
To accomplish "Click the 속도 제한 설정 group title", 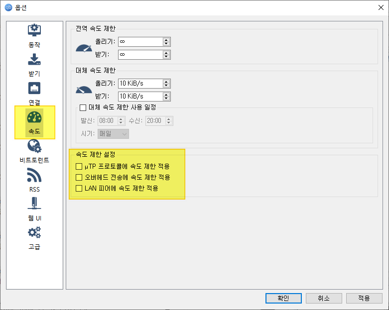I will [x=96, y=154].
